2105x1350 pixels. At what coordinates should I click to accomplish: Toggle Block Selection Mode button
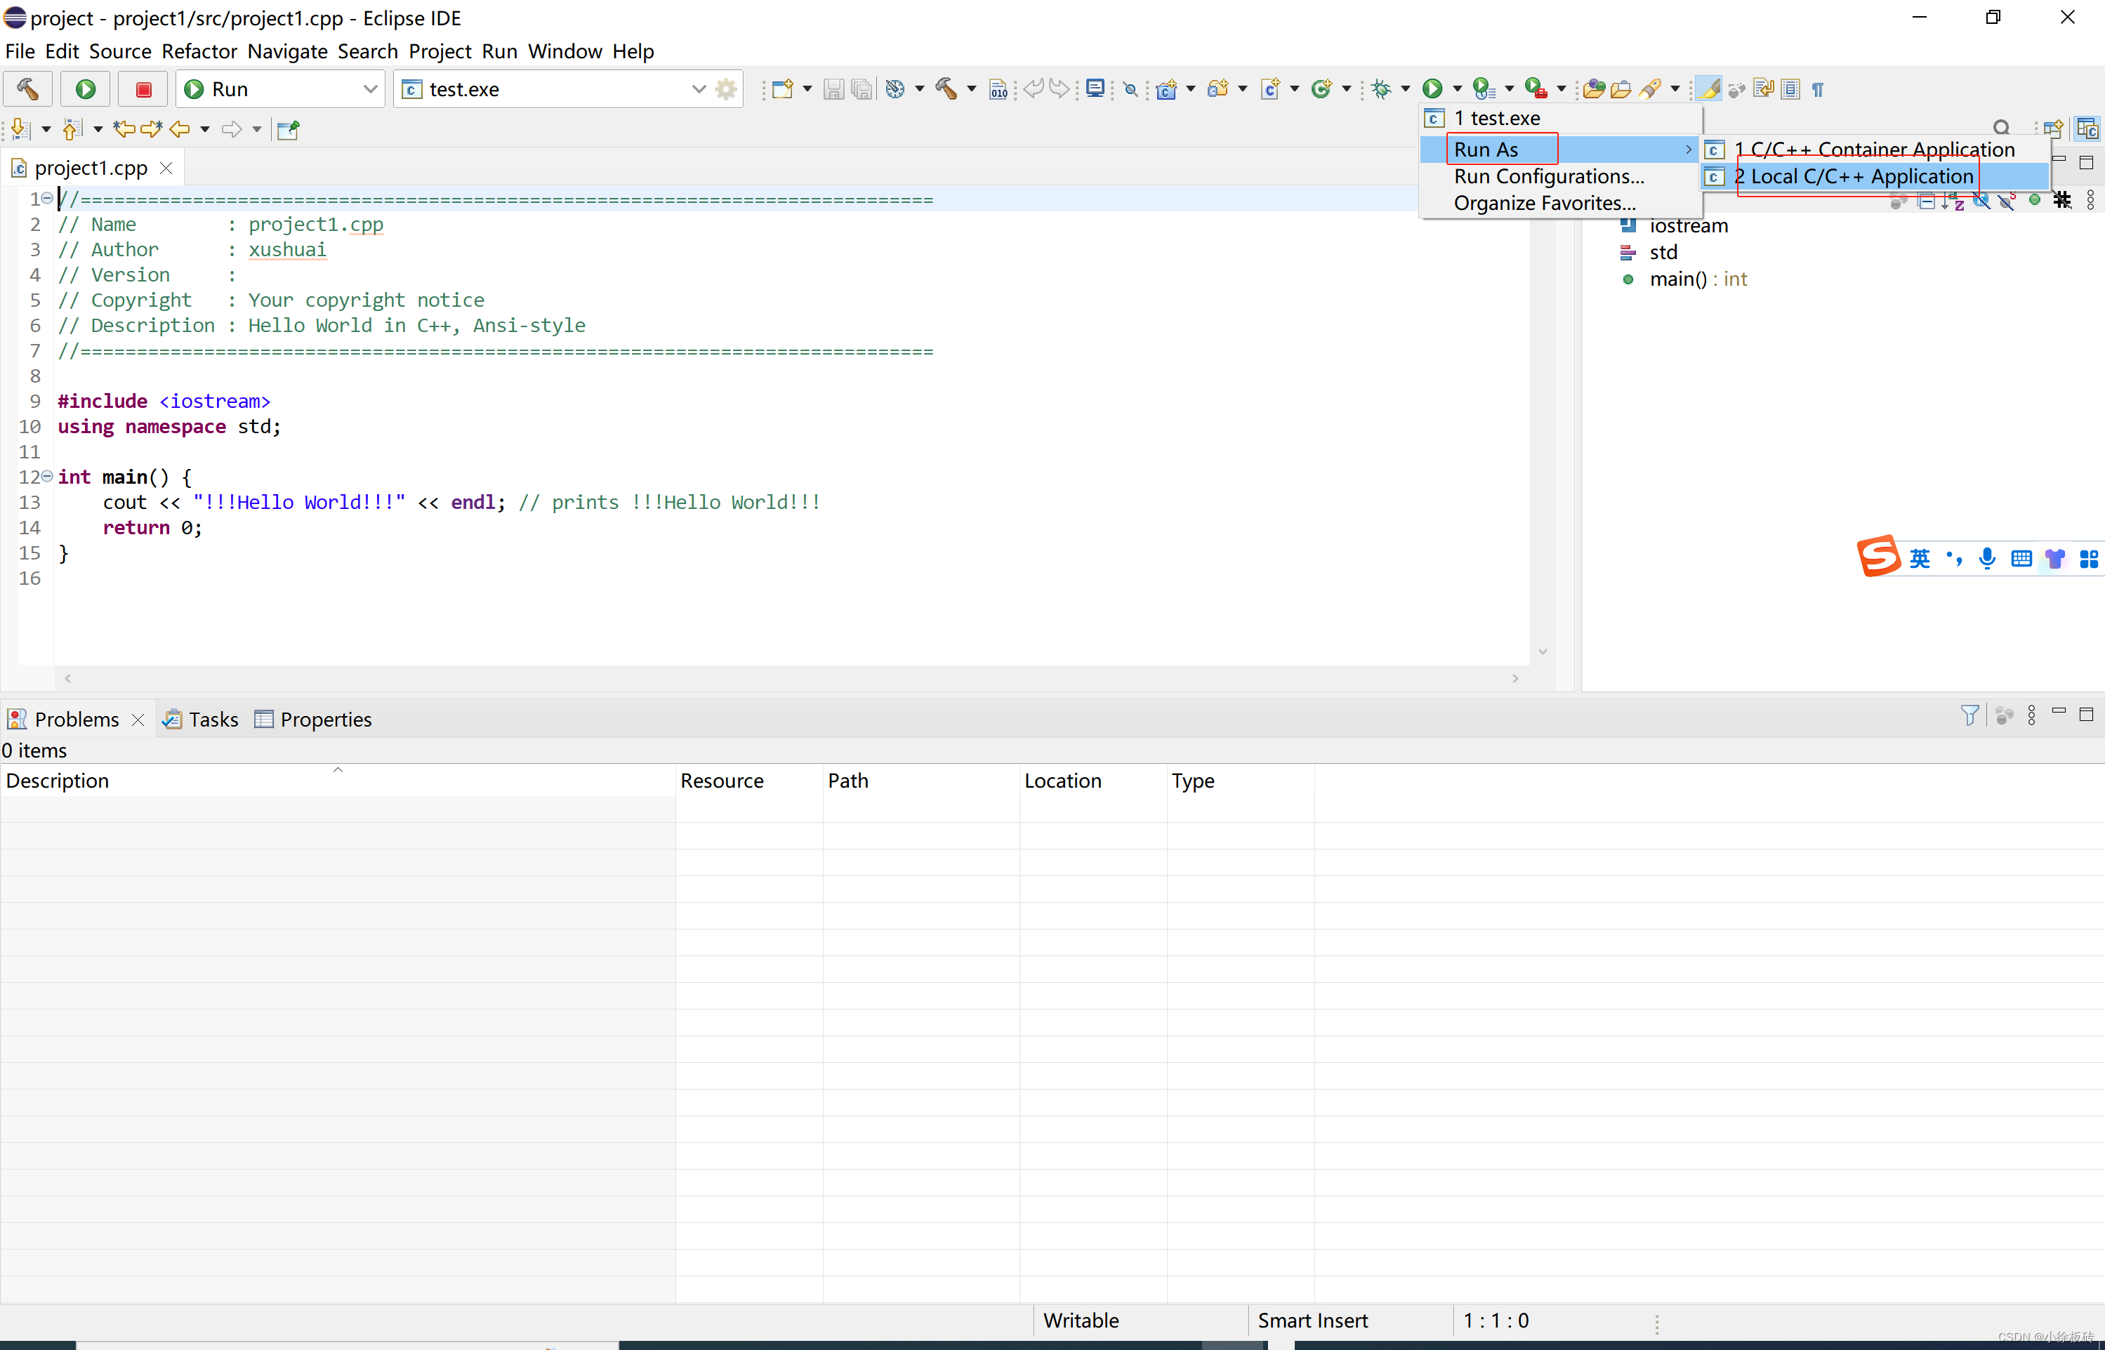tap(1790, 88)
